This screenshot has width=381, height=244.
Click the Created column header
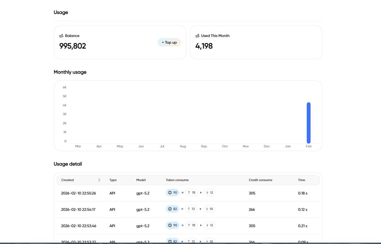[67, 180]
